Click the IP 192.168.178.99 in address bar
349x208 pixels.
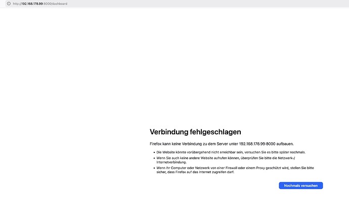(x=33, y=4)
